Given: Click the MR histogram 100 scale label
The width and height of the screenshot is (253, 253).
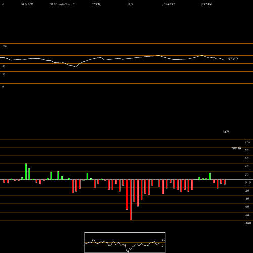Looking at the screenshot, I should pos(247,142).
